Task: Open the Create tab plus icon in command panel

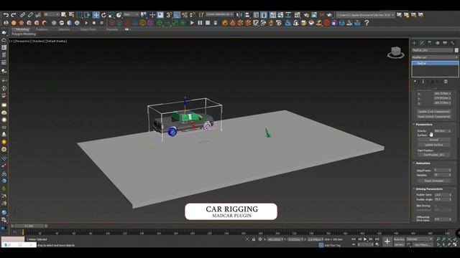Action: click(x=414, y=43)
